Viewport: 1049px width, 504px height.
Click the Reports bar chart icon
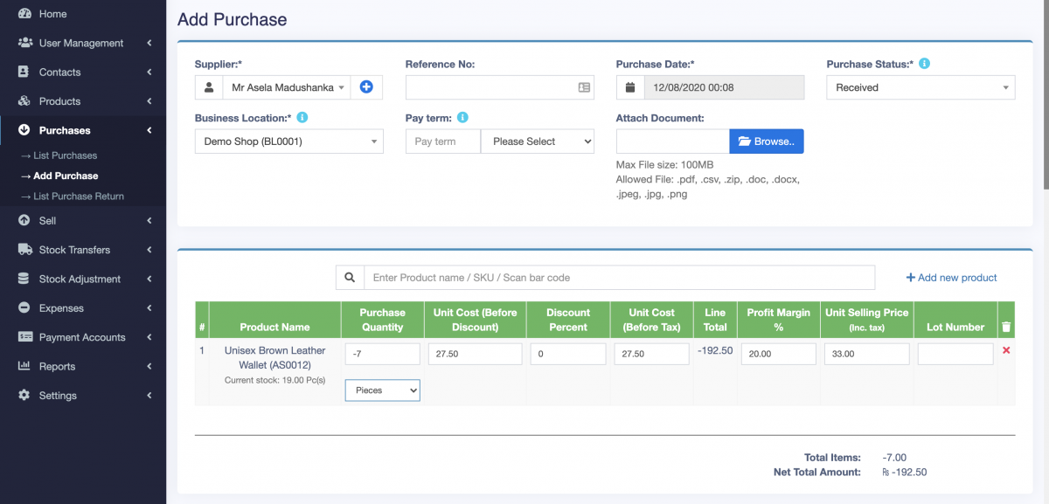tap(24, 367)
